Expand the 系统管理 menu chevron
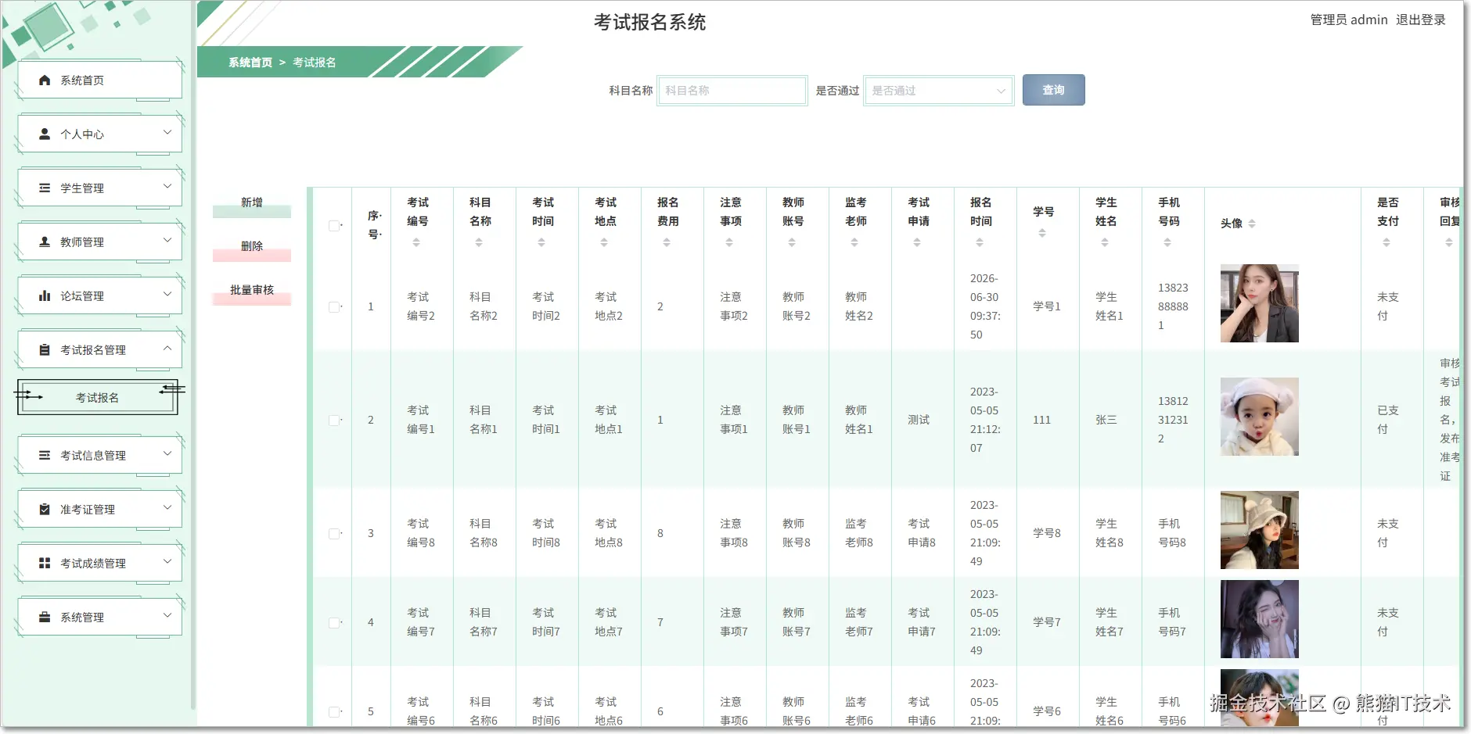Image resolution: width=1471 pixels, height=734 pixels. coord(167,615)
